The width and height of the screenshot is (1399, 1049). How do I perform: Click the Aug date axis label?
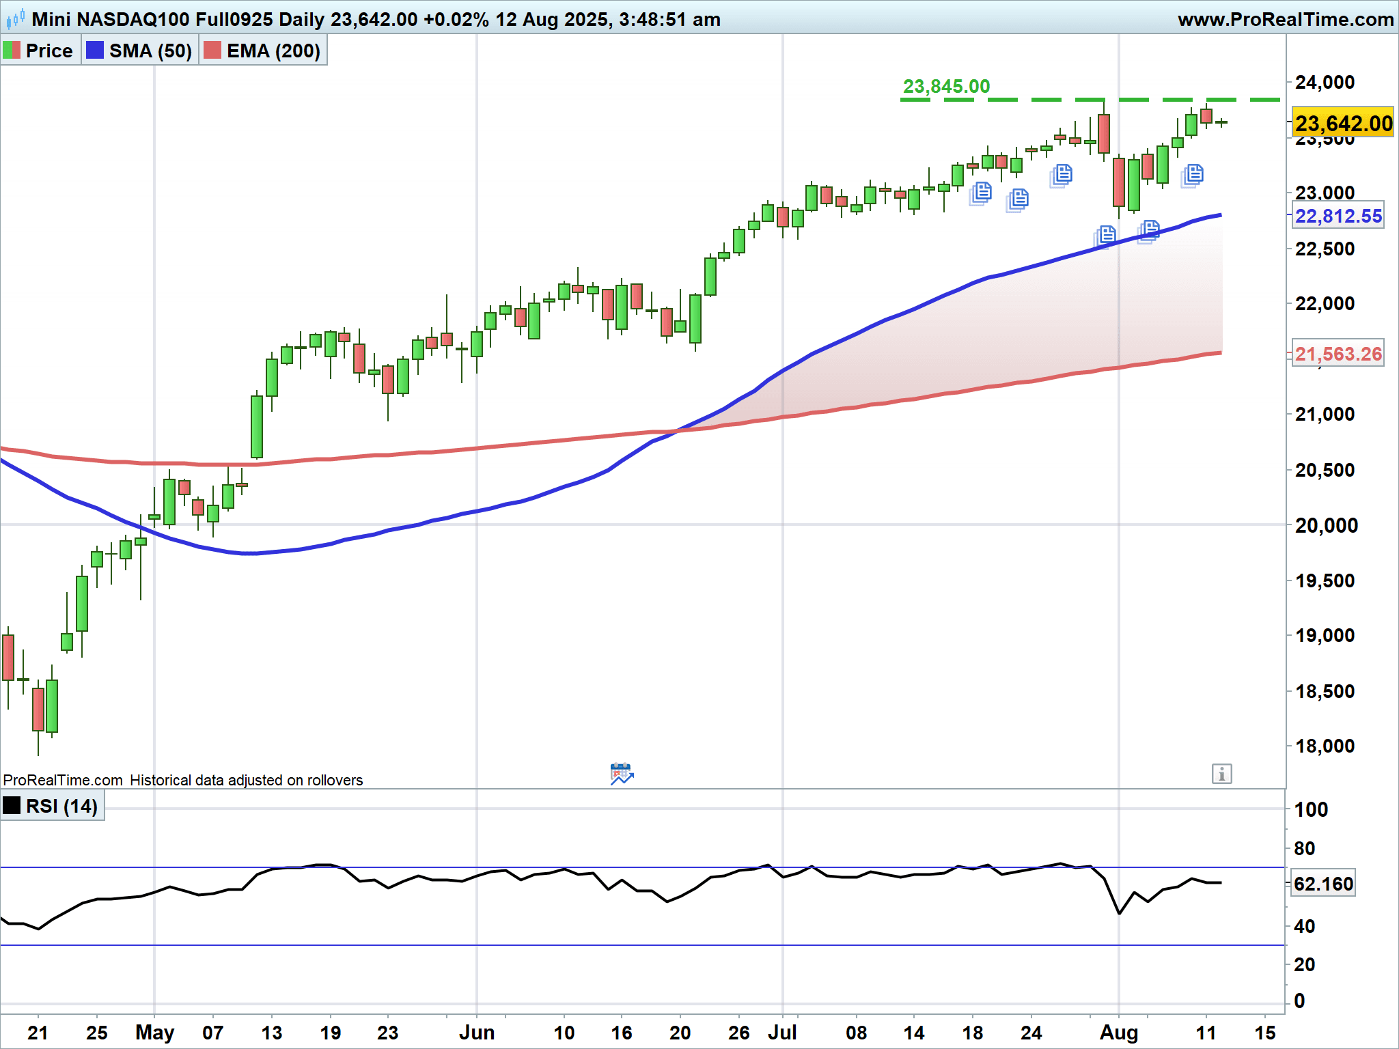pyautogui.click(x=1118, y=1033)
